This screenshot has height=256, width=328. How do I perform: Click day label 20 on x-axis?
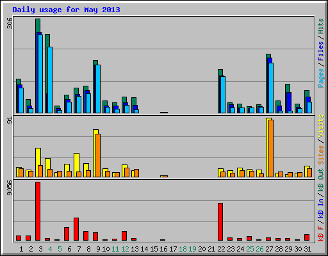coord(202,249)
